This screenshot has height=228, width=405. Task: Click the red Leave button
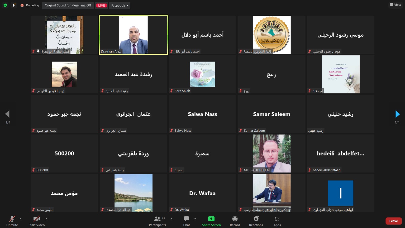(x=394, y=221)
